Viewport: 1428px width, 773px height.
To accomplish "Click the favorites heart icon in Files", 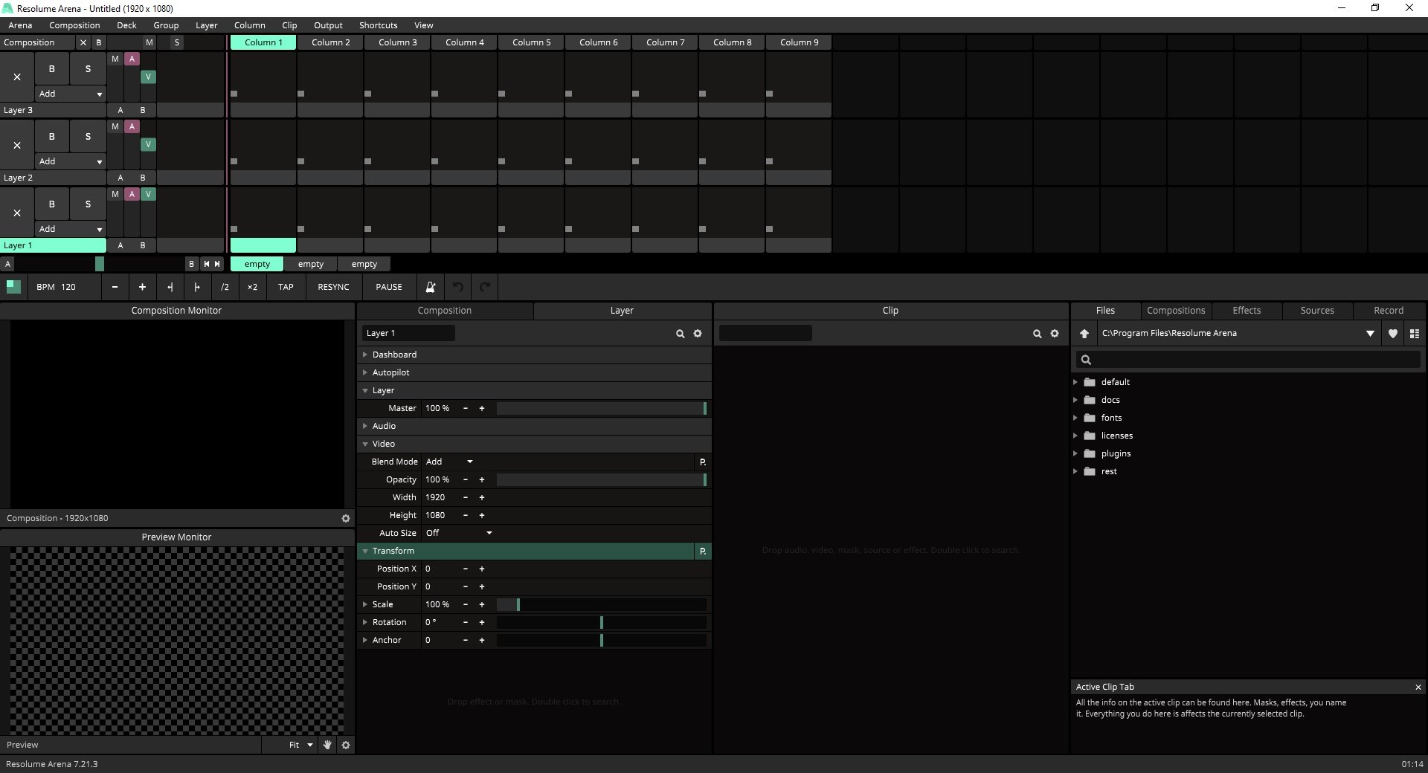I will 1392,334.
